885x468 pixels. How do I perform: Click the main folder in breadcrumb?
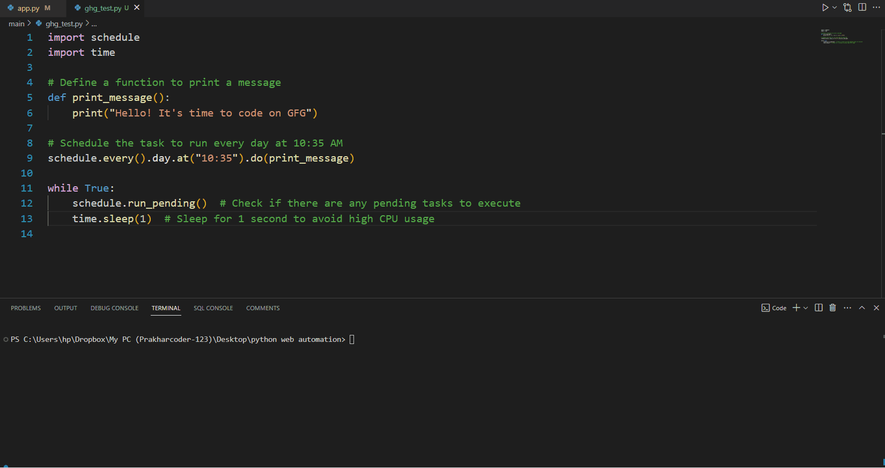tap(16, 24)
